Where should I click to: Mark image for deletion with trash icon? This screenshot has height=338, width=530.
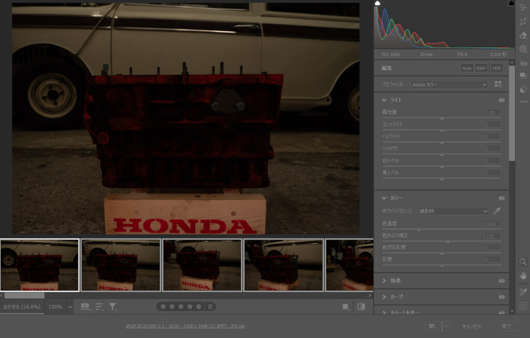210,306
